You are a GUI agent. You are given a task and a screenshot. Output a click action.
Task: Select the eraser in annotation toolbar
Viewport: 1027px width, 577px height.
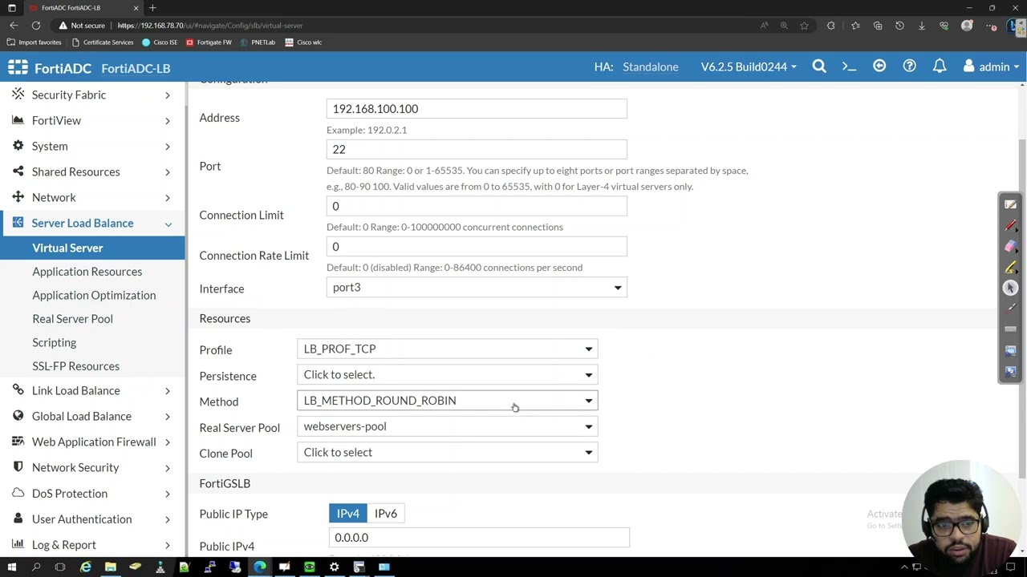coord(1010,247)
